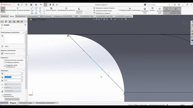The height and width of the screenshot is (108, 193).
Task: Switch to the Исправления ribbon tab
Action: click(21, 16)
